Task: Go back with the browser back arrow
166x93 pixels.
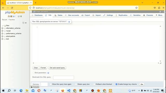Action: pyautogui.click(x=3, y=8)
